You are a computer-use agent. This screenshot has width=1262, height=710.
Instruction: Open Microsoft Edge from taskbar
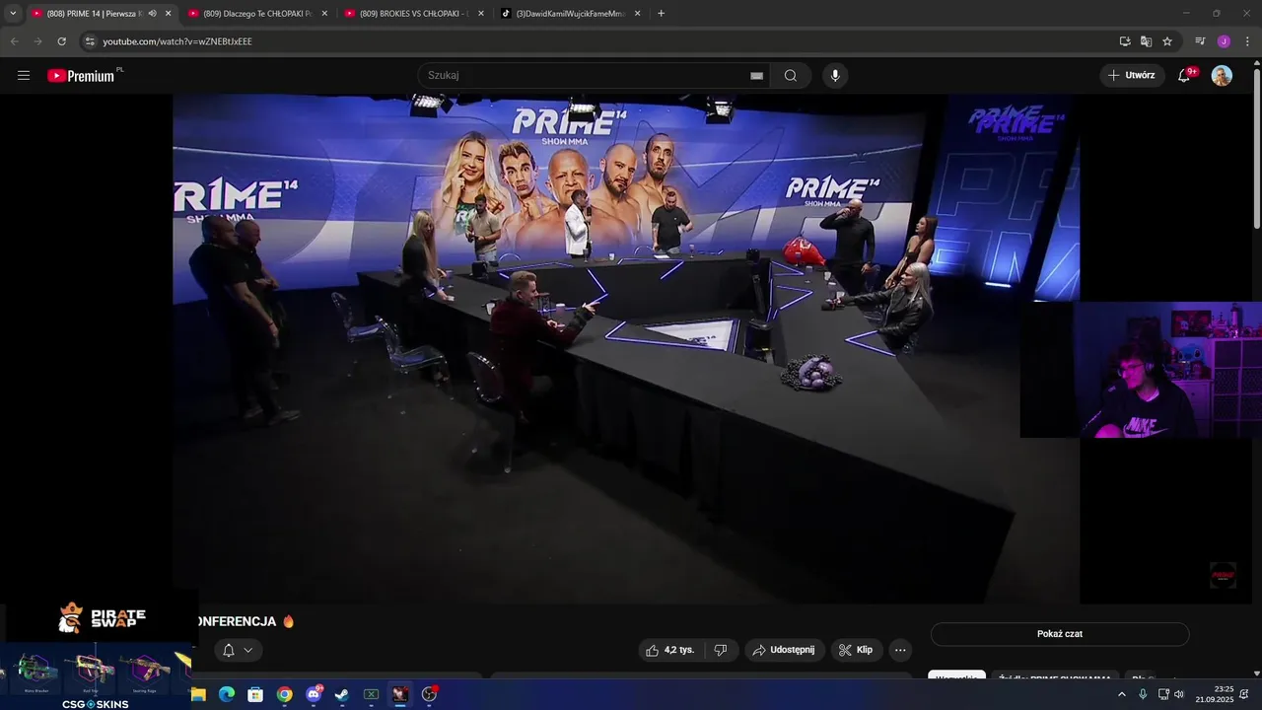tap(227, 694)
